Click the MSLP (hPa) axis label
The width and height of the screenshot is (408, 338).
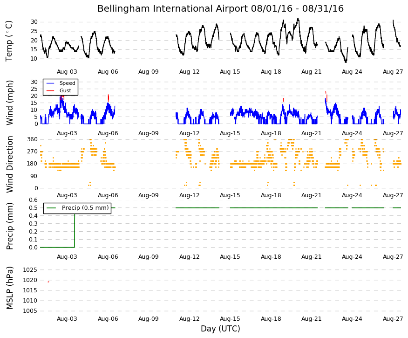click(9, 288)
